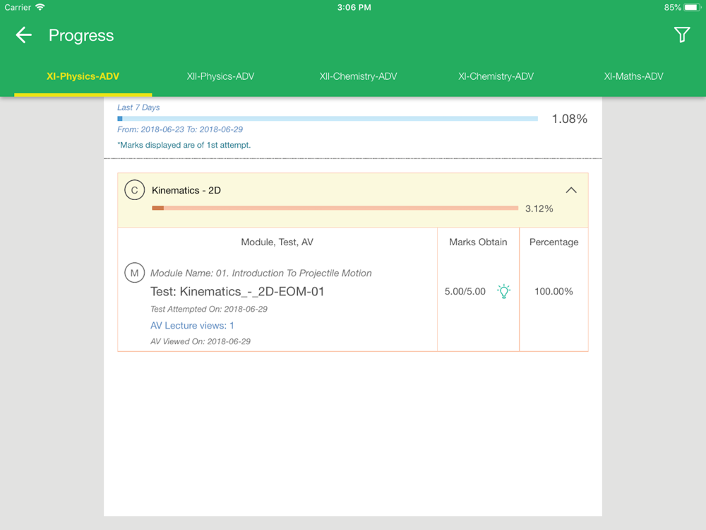Screen dimensions: 706x530
Task: Collapse the Kinematics - 2D section
Action: [571, 190]
